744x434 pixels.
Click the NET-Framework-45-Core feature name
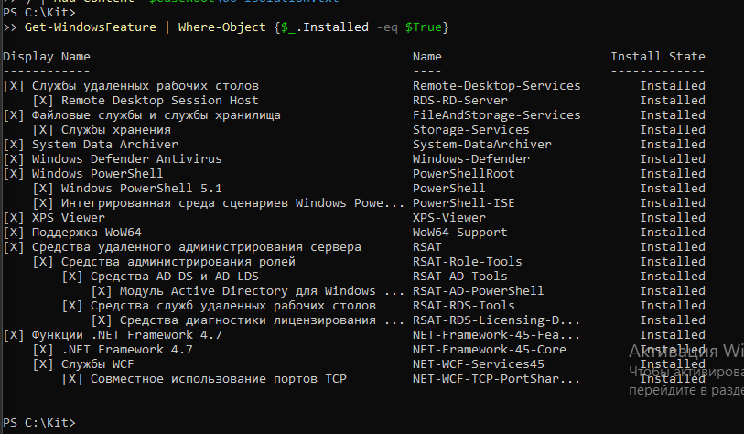pos(490,350)
